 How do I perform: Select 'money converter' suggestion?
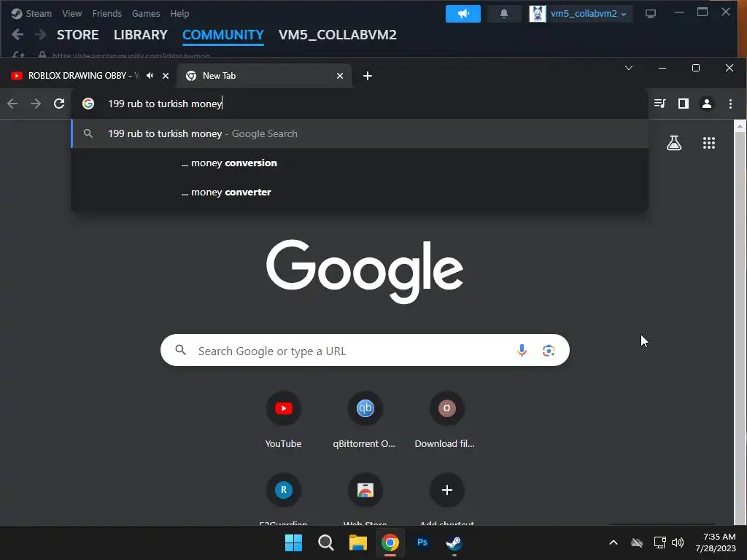360,192
